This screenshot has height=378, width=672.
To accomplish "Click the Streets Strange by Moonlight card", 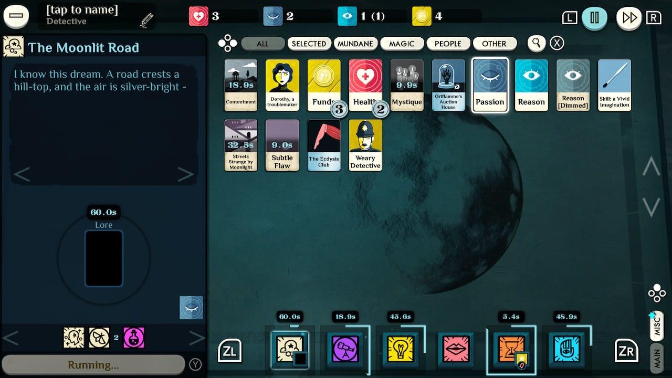I will coord(240,145).
